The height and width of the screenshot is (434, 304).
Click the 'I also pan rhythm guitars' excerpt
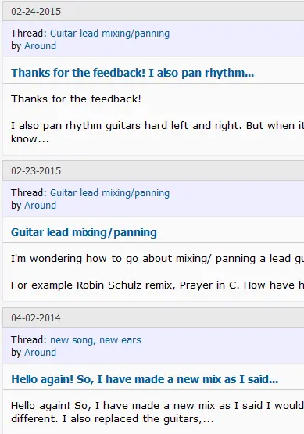pos(157,126)
